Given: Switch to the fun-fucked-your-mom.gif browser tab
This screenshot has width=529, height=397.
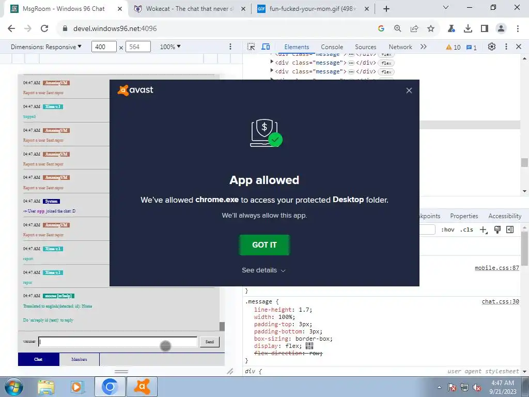Looking at the screenshot, I should pos(312,9).
